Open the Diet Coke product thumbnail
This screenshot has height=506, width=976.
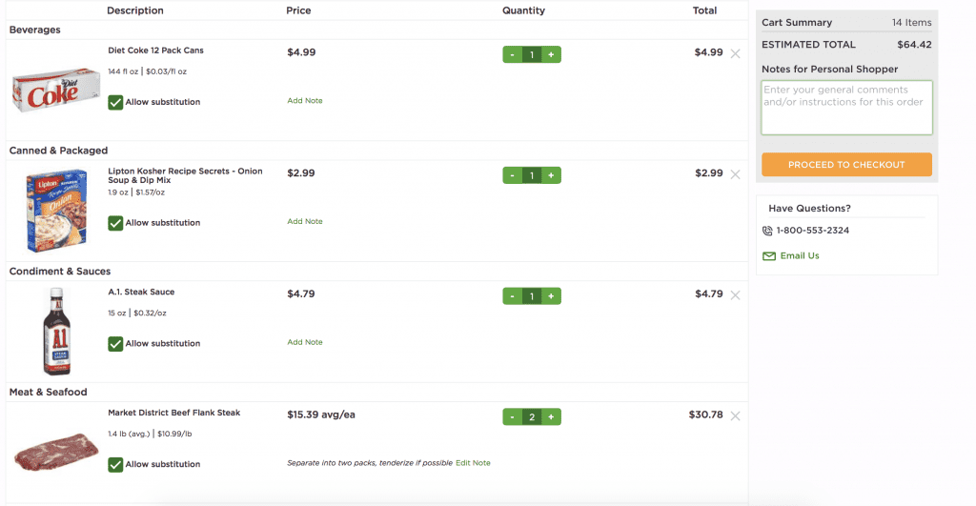tap(56, 90)
